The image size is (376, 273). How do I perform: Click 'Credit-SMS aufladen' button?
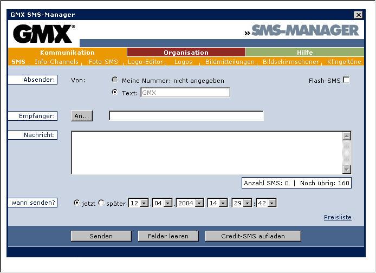click(x=253, y=236)
